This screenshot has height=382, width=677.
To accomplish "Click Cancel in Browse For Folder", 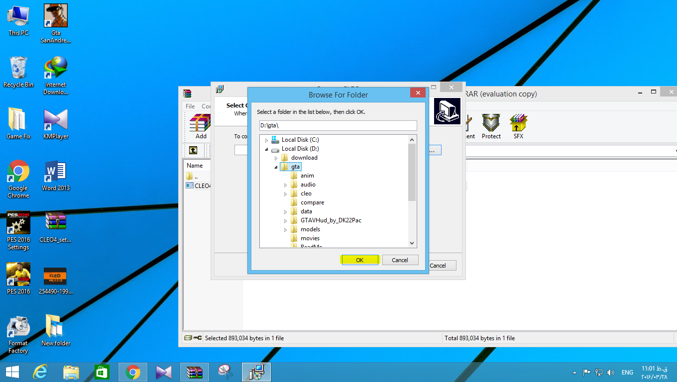I will coord(400,260).
